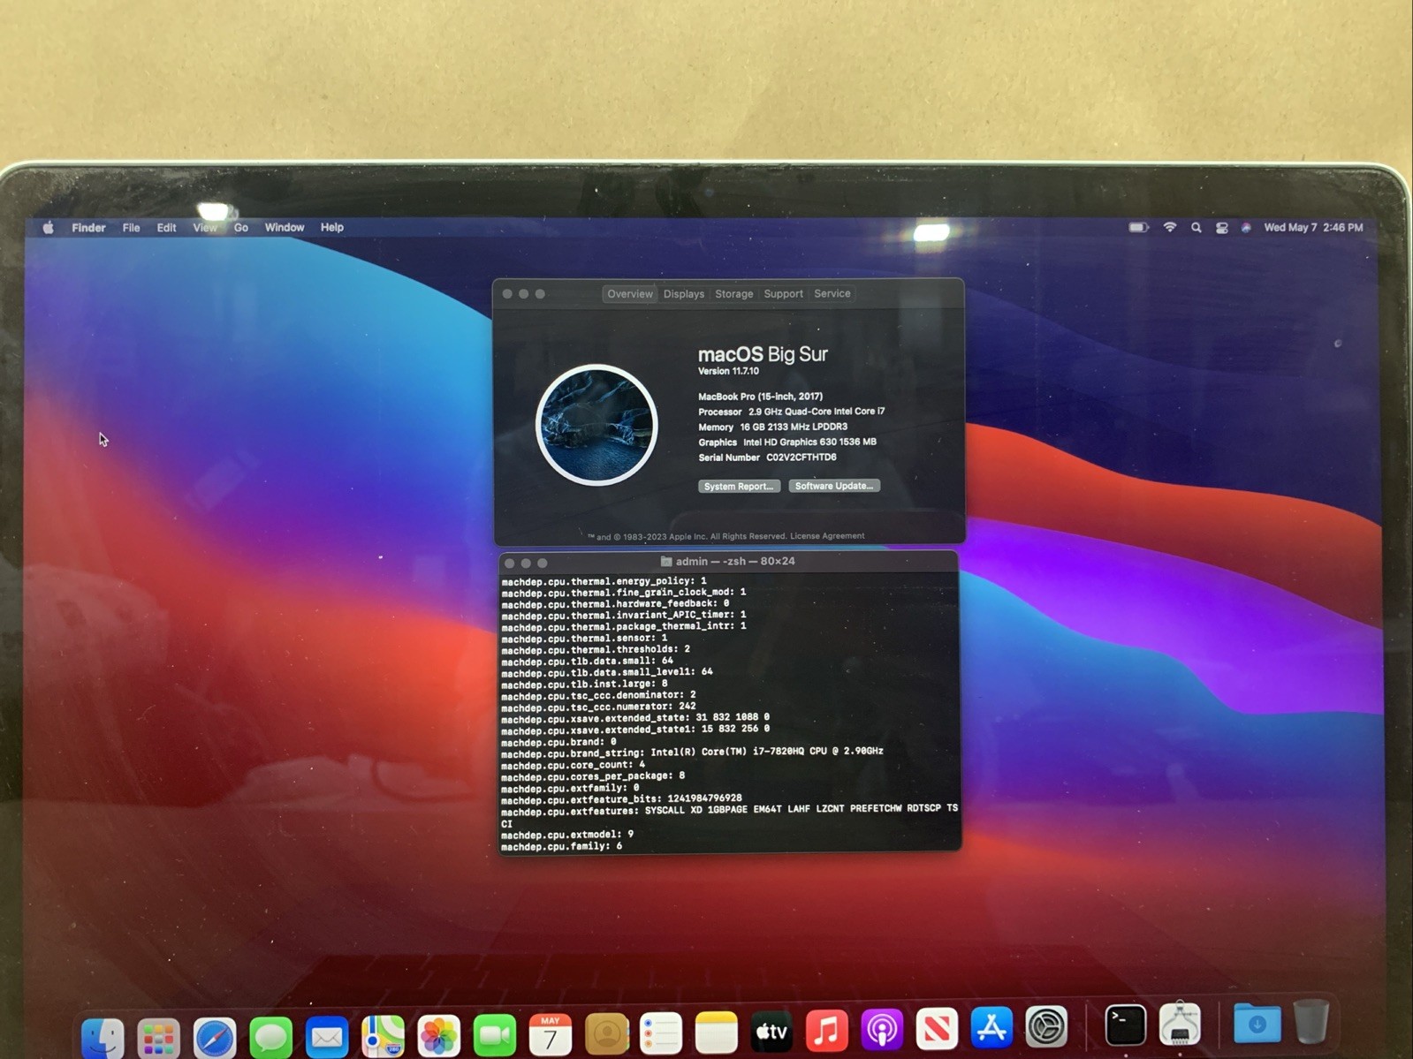Click the macOS Big Sur artwork circle
This screenshot has height=1059, width=1413.
tap(596, 425)
